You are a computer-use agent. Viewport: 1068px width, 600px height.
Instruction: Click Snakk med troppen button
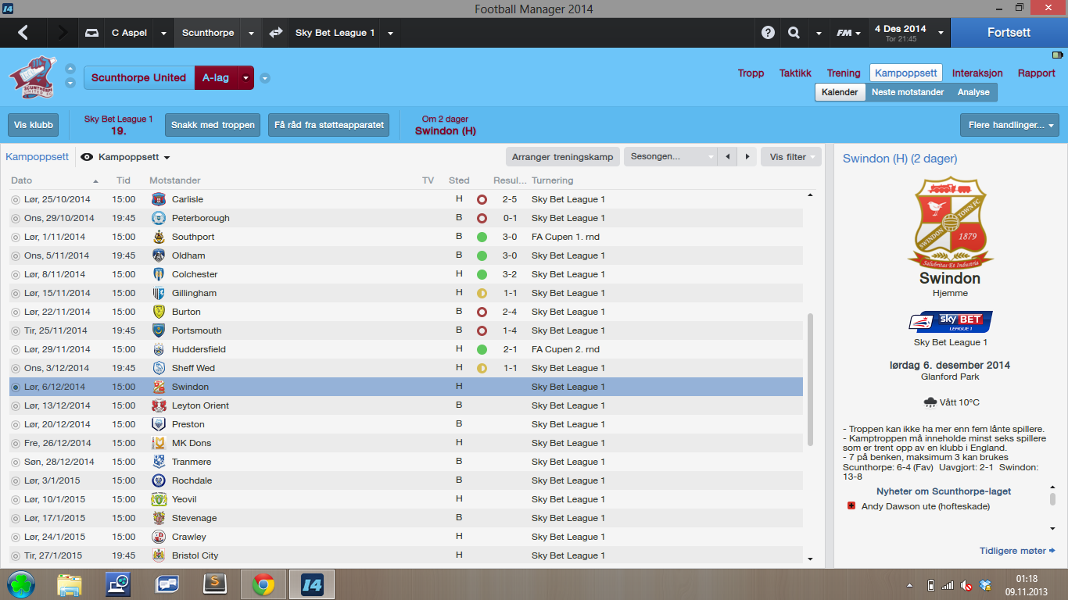[x=212, y=125]
